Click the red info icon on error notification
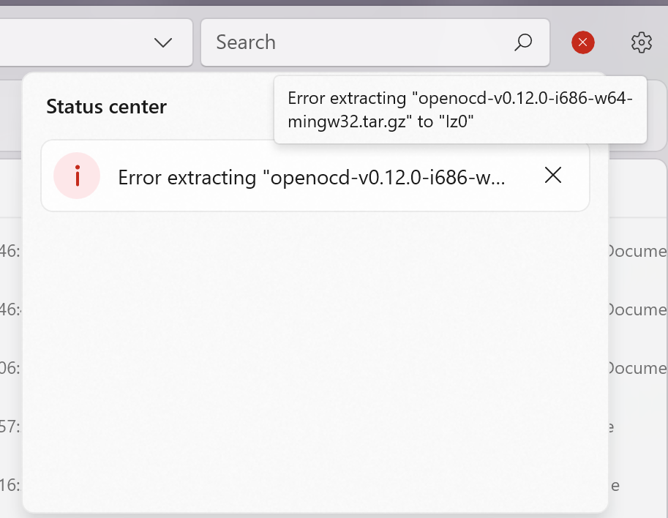 click(x=77, y=176)
